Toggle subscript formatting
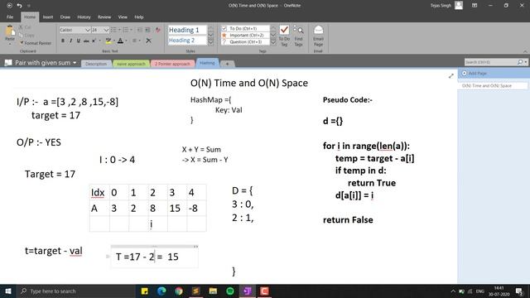 click(94, 41)
